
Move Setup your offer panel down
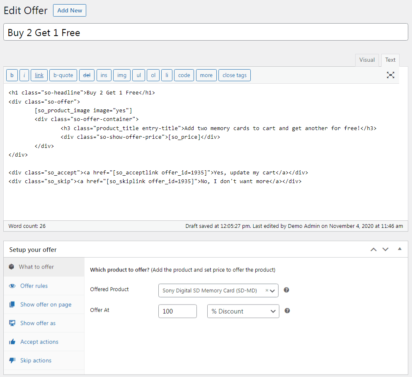pos(385,249)
